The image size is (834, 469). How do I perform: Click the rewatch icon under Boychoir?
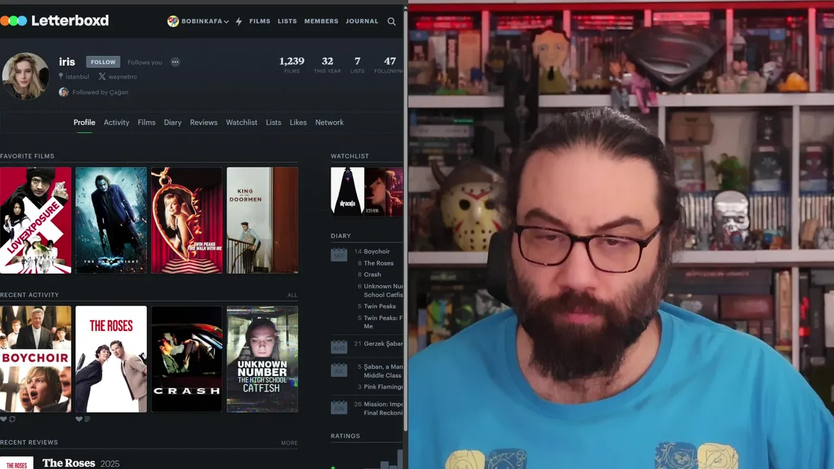[x=12, y=419]
